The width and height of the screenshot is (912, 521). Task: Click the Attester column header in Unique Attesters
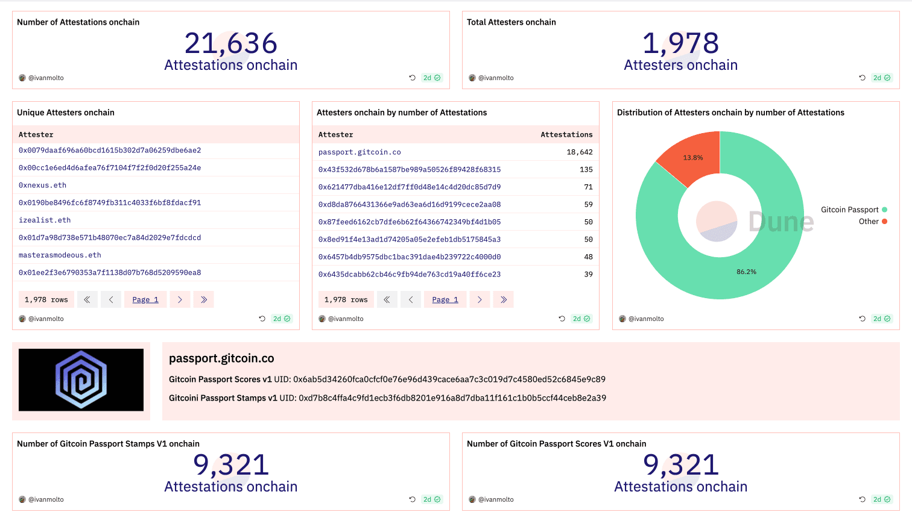tap(36, 135)
